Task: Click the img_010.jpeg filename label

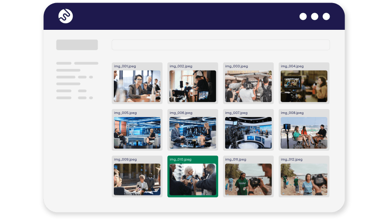Action: pos(180,160)
